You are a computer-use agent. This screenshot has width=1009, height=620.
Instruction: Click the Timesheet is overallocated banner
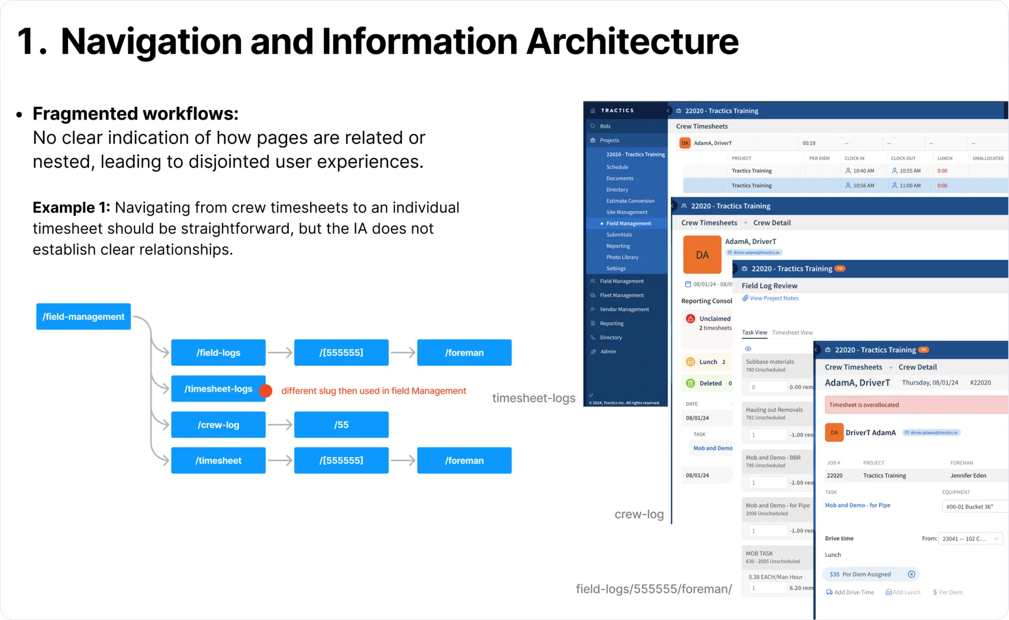click(x=916, y=405)
